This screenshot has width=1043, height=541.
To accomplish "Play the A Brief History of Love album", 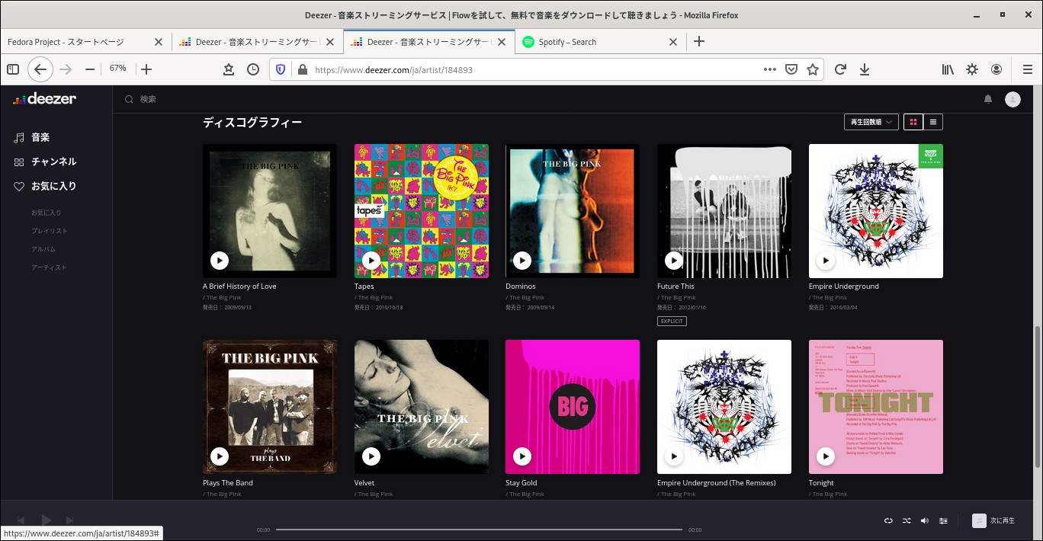I will 220,261.
